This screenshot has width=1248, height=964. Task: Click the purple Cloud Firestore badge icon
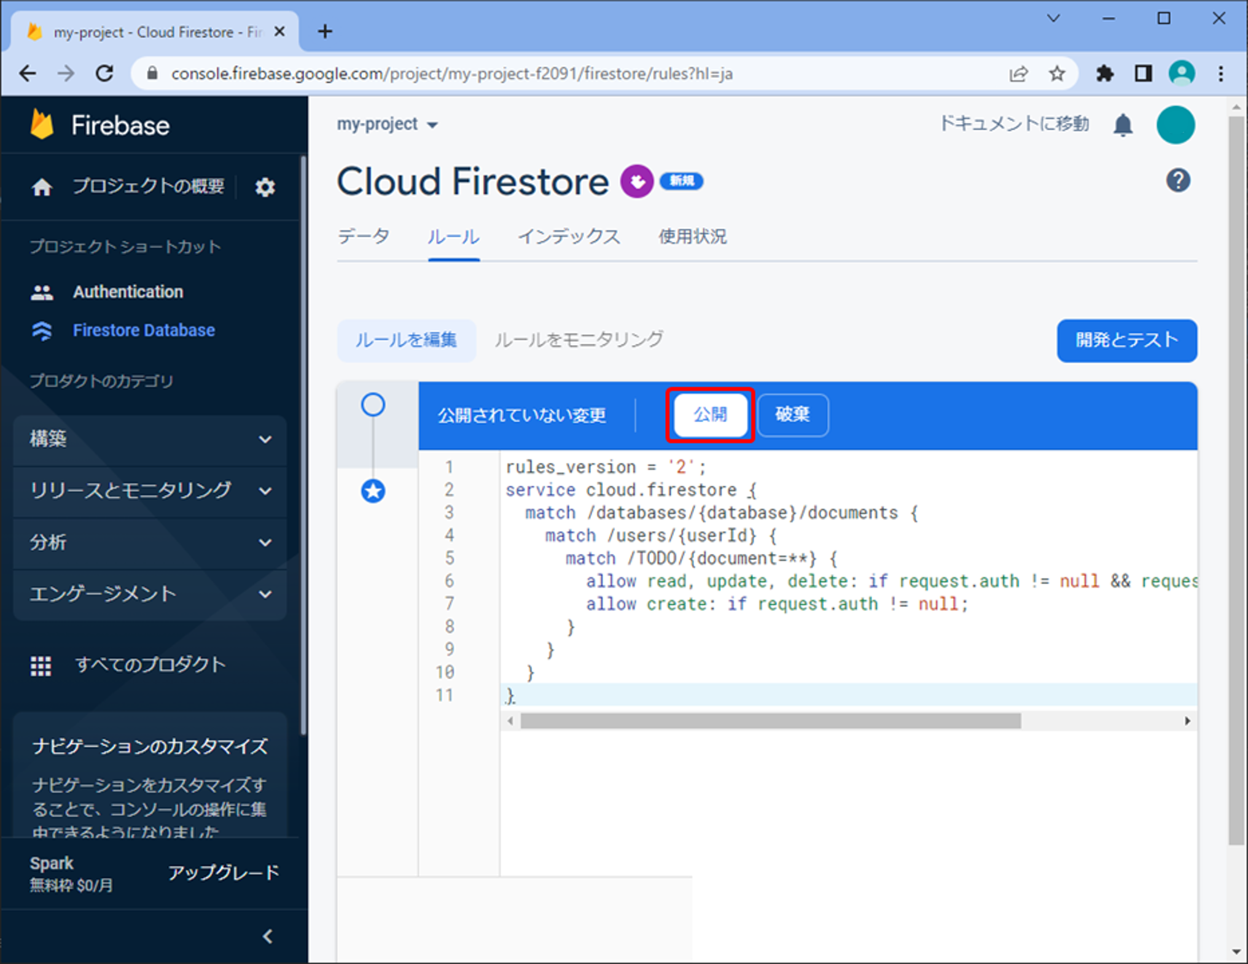click(x=637, y=181)
